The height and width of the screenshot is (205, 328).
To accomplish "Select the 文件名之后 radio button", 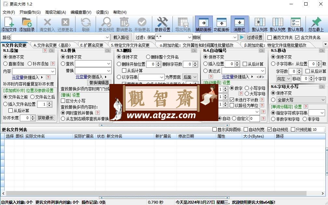I will point(33,97).
